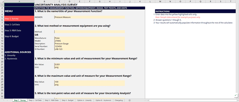Go to Step 2: Cal Data menu link
The image size is (239, 102).
pos(12,24)
